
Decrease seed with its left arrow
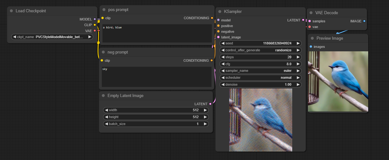(x=223, y=43)
